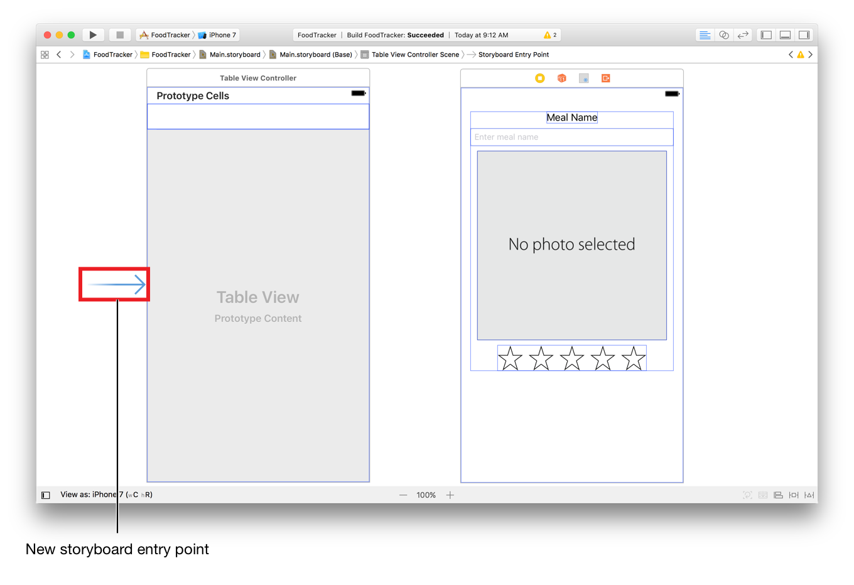
Task: Click the First Responder orange cube icon
Action: pyautogui.click(x=562, y=78)
